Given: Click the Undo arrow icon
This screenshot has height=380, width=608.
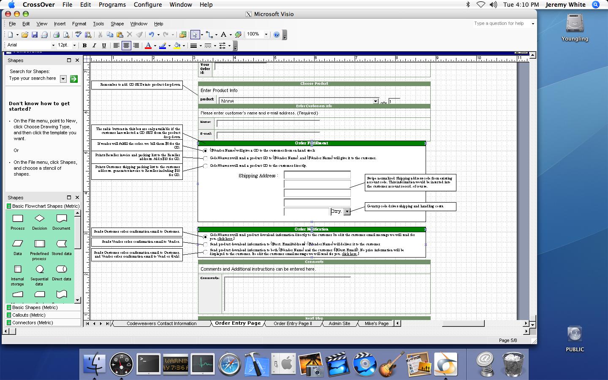Looking at the screenshot, I should [151, 35].
